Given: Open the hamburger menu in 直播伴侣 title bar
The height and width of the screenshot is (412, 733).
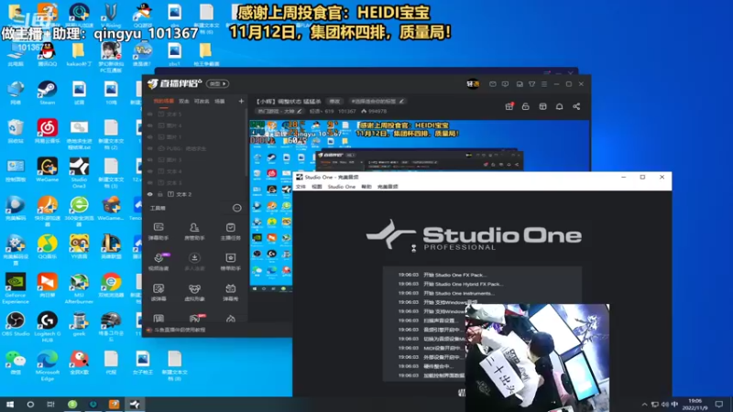Looking at the screenshot, I should [544, 84].
